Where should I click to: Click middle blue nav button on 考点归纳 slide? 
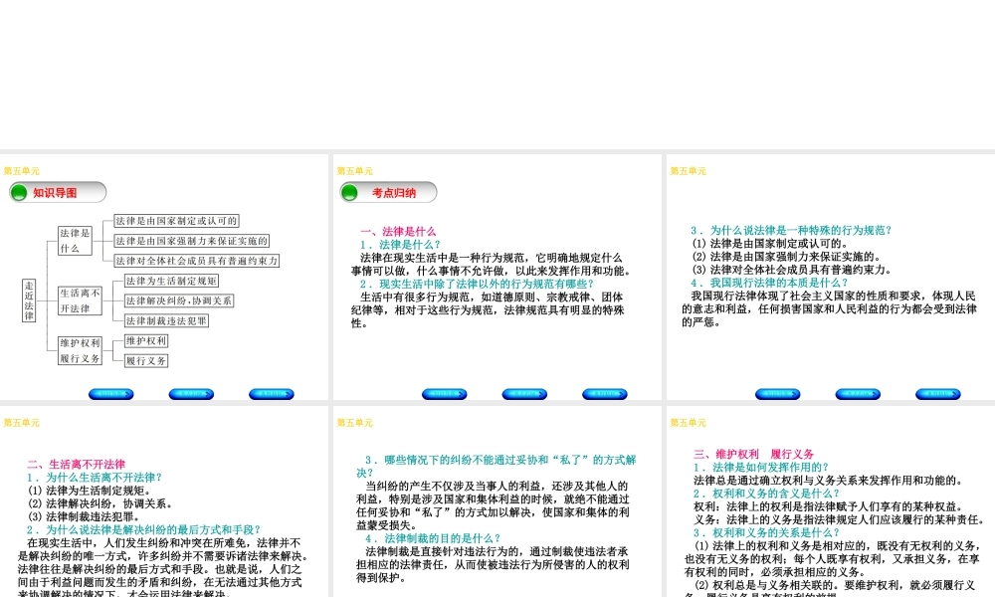pos(524,394)
